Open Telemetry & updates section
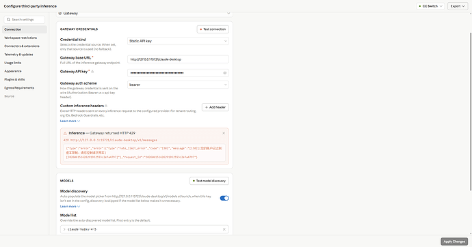 point(25,55)
